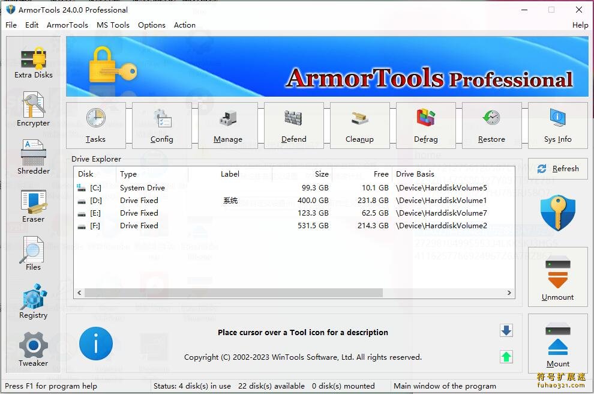Select the D: drive row
The image size is (594, 394).
[x=294, y=200]
